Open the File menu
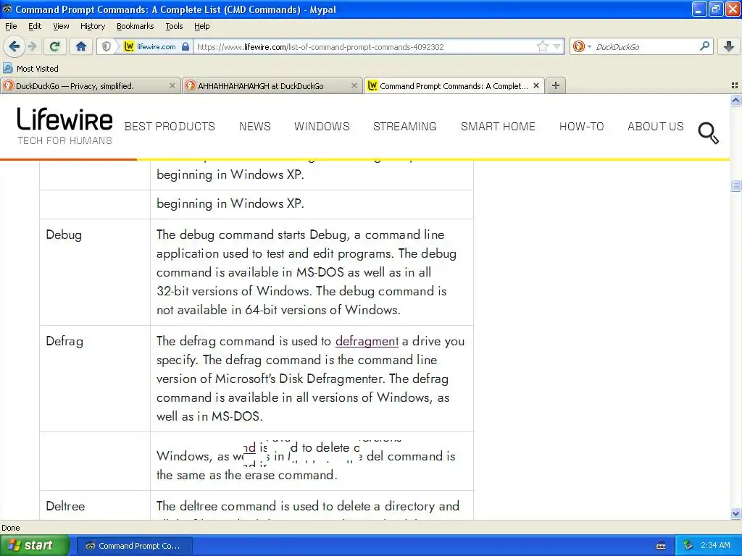This screenshot has height=556, width=742. pos(11,26)
